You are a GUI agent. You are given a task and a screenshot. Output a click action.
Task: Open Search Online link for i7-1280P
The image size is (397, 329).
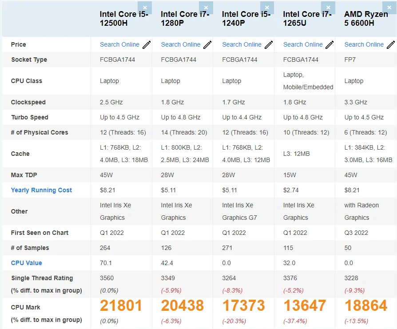tap(181, 44)
